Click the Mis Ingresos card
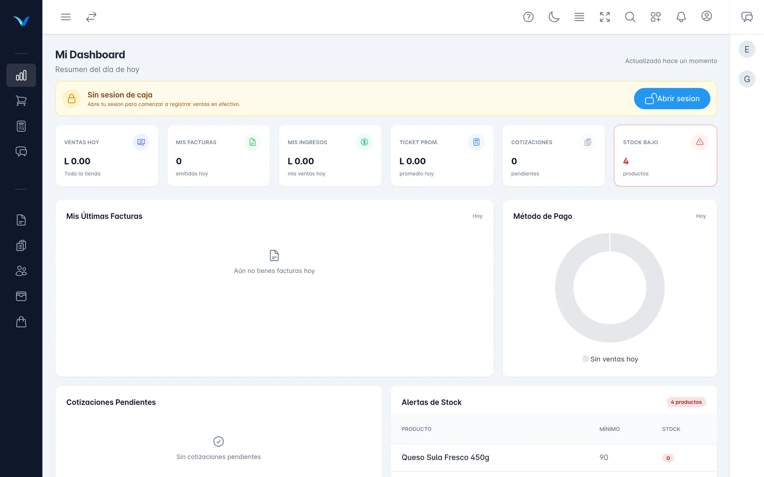 point(330,156)
